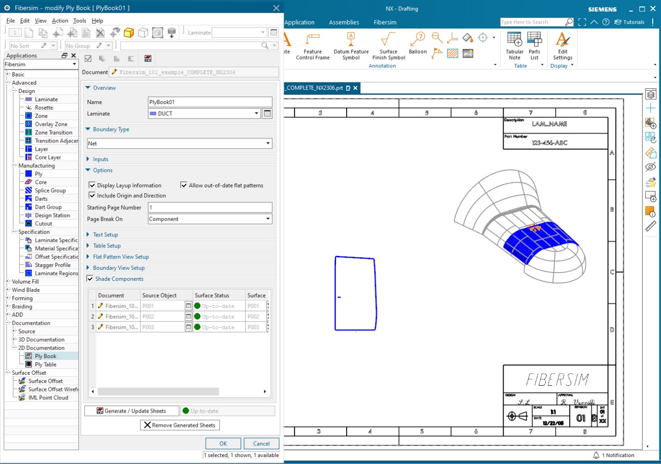Click the Starting Page Number input field
This screenshot has height=464, width=661.
pyautogui.click(x=210, y=207)
